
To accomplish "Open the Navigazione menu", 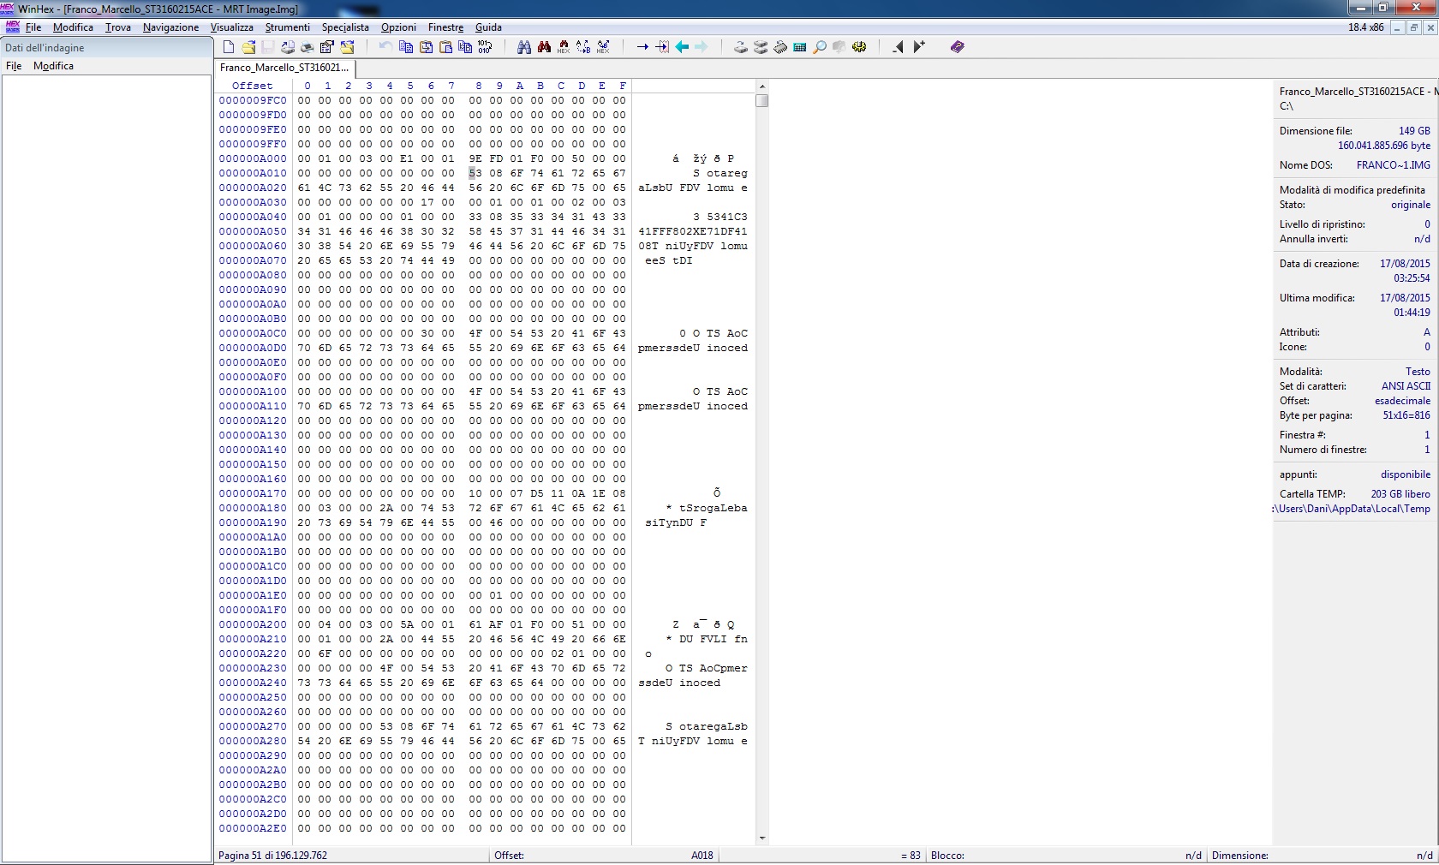I will (170, 27).
